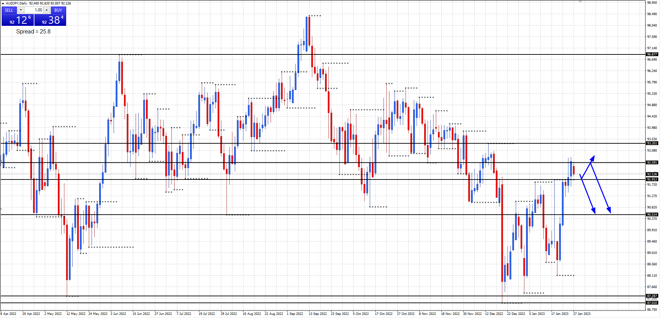The width and height of the screenshot is (660, 318).
Task: Select the 90.514 horizontal line price label
Action: tap(652, 215)
